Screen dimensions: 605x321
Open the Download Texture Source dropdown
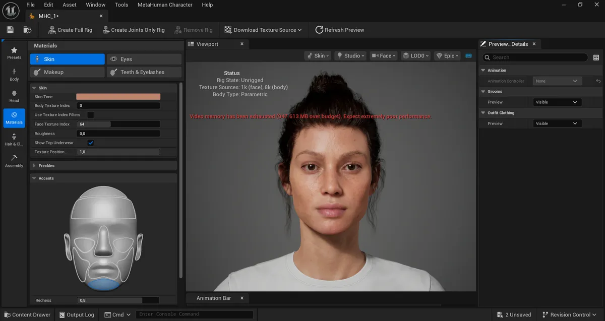click(x=263, y=30)
